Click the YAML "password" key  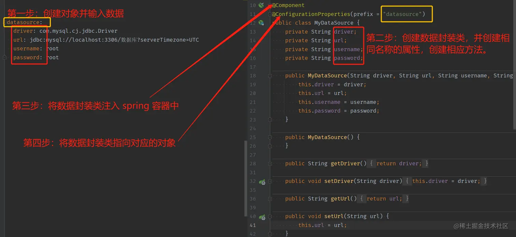tap(27, 58)
